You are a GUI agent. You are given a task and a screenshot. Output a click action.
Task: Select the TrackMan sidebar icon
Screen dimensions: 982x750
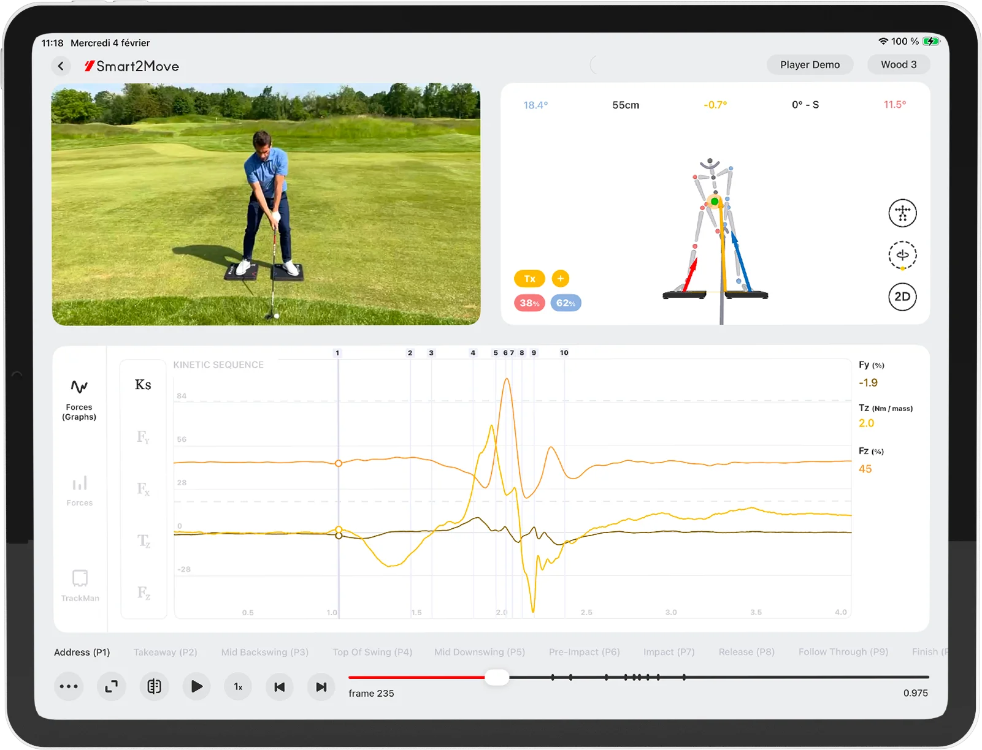(x=80, y=582)
